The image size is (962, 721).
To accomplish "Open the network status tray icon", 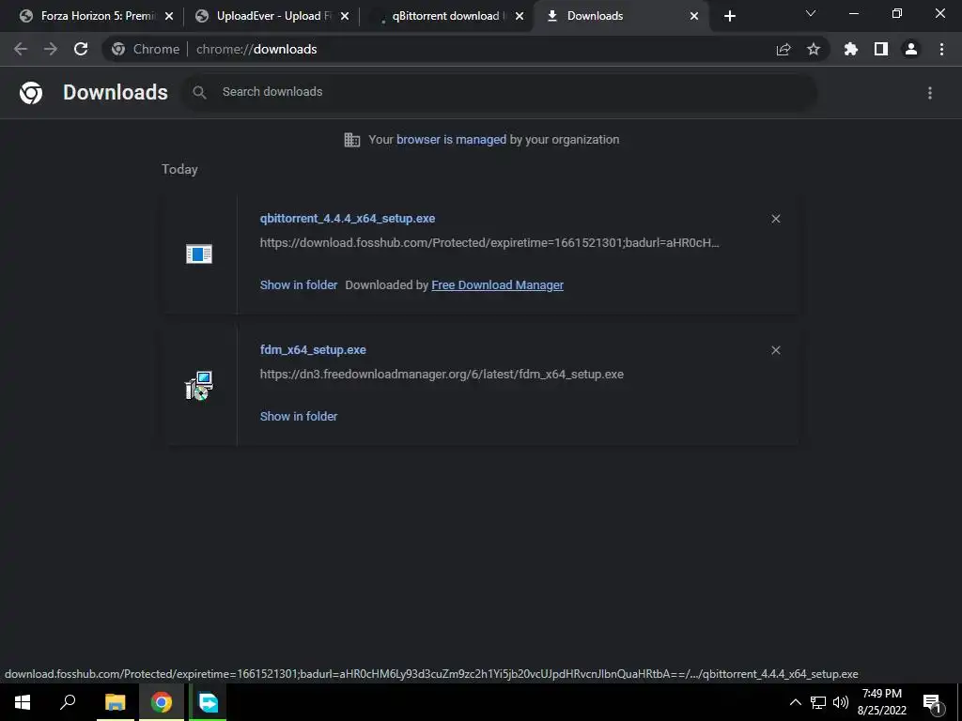I will coord(818,702).
